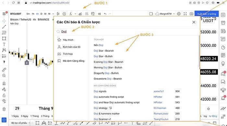The width and height of the screenshot is (227, 126).
Task: Open the ideas lightbulb icon
Action: pyautogui.click(x=223, y=63)
